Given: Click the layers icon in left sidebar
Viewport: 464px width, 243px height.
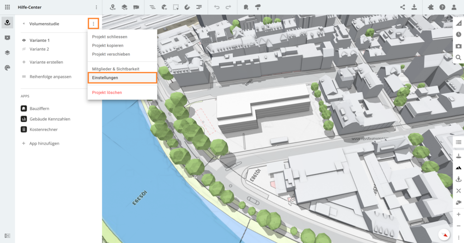Looking at the screenshot, I should 7,53.
